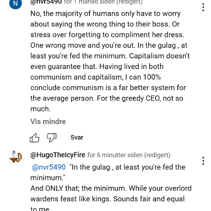
Task: Like nvr5490's comment with thumbs up
Action: point(35,138)
